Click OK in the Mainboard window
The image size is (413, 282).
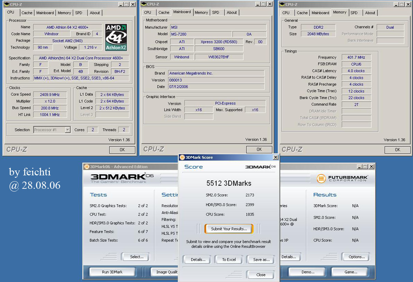point(259,149)
